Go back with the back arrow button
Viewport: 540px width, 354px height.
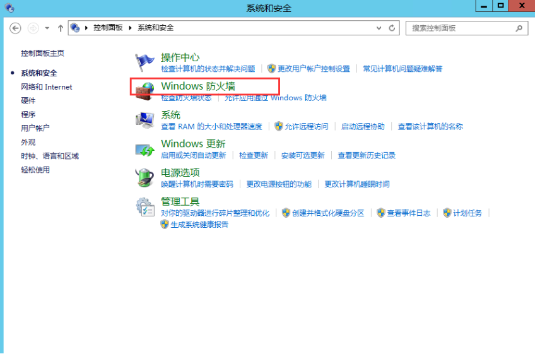coord(15,28)
